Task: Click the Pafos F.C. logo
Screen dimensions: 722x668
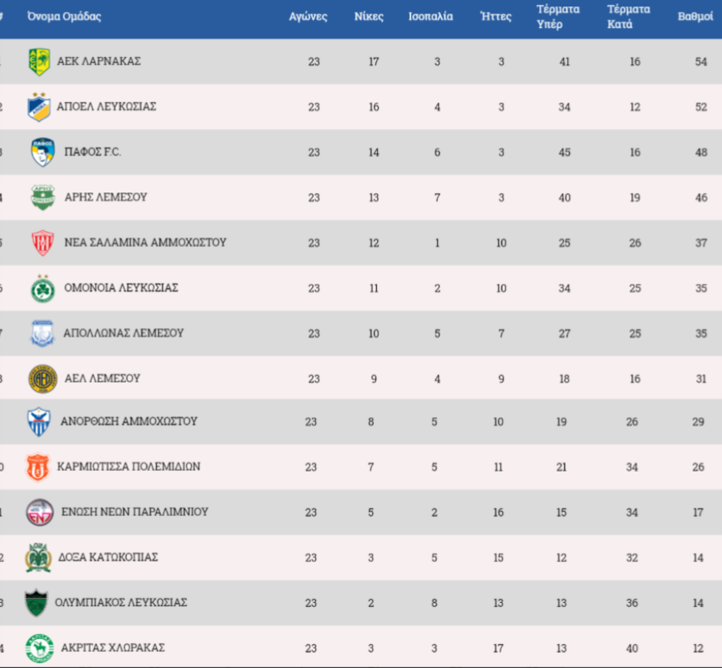Action: click(43, 152)
